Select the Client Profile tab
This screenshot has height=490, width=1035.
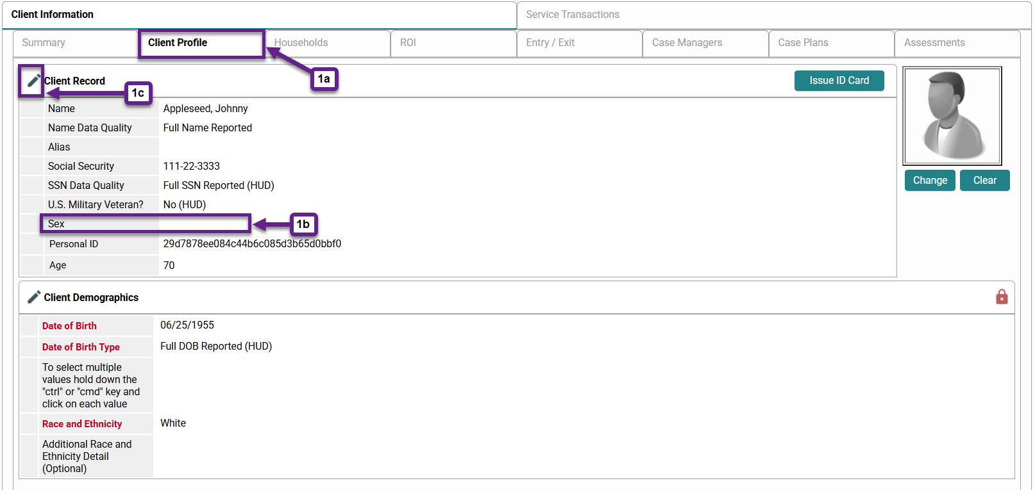pyautogui.click(x=178, y=43)
